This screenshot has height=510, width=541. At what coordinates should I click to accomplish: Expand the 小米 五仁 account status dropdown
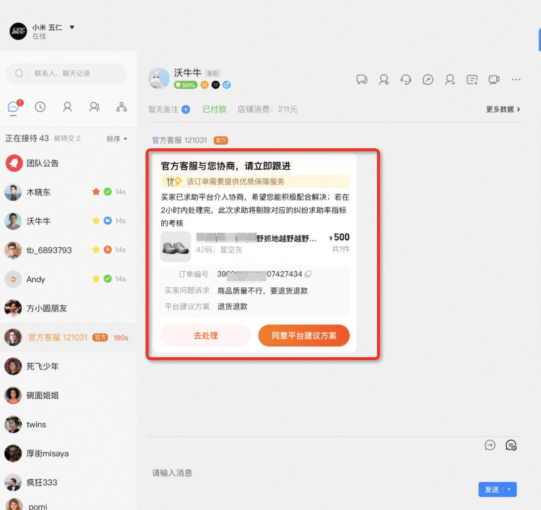tap(72, 27)
